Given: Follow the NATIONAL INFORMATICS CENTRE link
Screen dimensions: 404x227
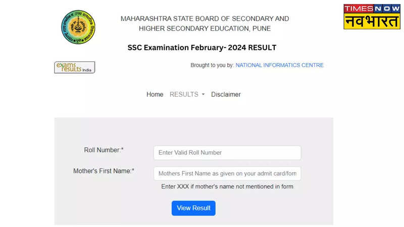Looking at the screenshot, I should (279, 65).
